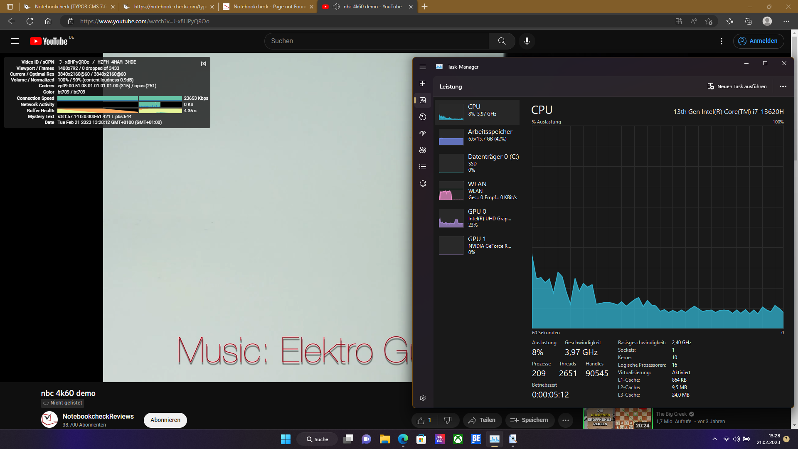Open Task Manager Startup apps page
The height and width of the screenshot is (449, 798).
coord(423,133)
